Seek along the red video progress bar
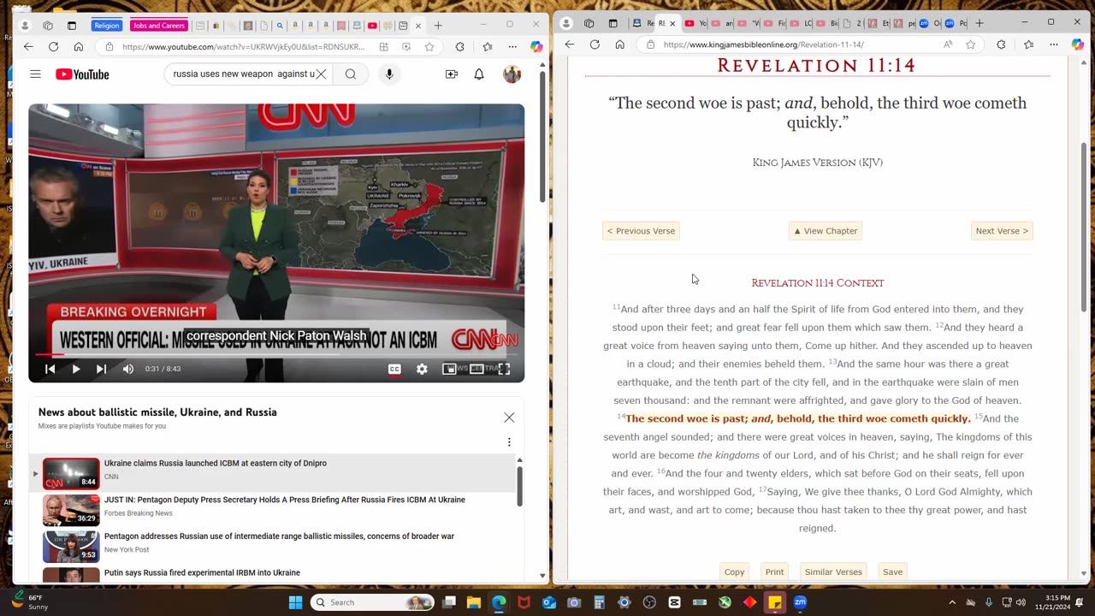 (276, 353)
